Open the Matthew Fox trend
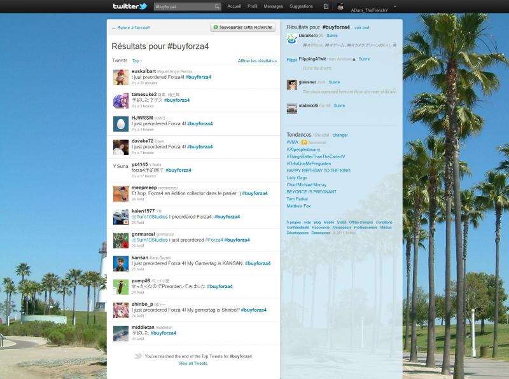The height and width of the screenshot is (379, 509). 298,206
